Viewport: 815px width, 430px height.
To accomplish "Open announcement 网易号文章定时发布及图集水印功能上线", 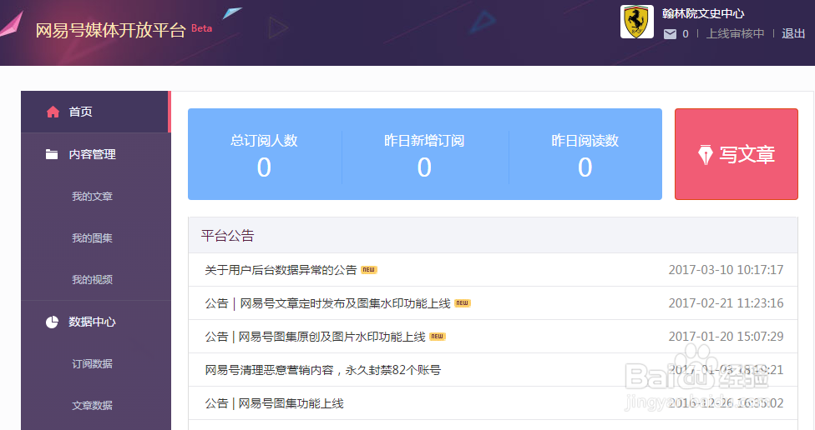I will (x=327, y=303).
